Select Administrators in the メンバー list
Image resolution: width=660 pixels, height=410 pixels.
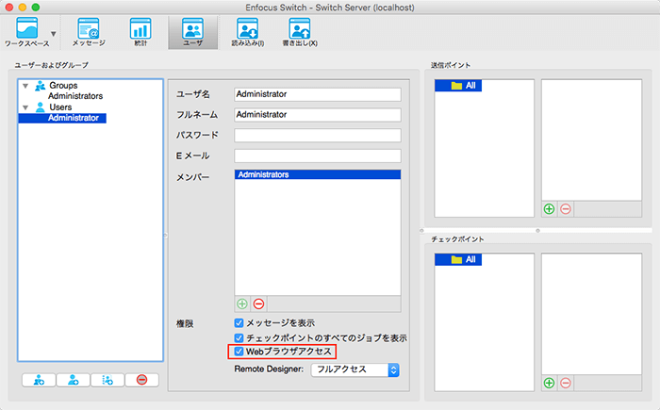tap(318, 174)
